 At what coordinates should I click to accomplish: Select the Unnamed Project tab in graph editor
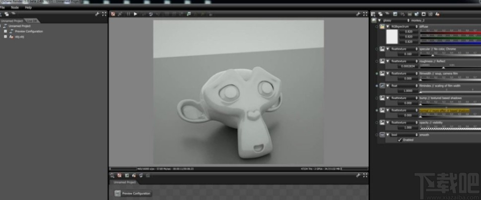click(x=125, y=182)
